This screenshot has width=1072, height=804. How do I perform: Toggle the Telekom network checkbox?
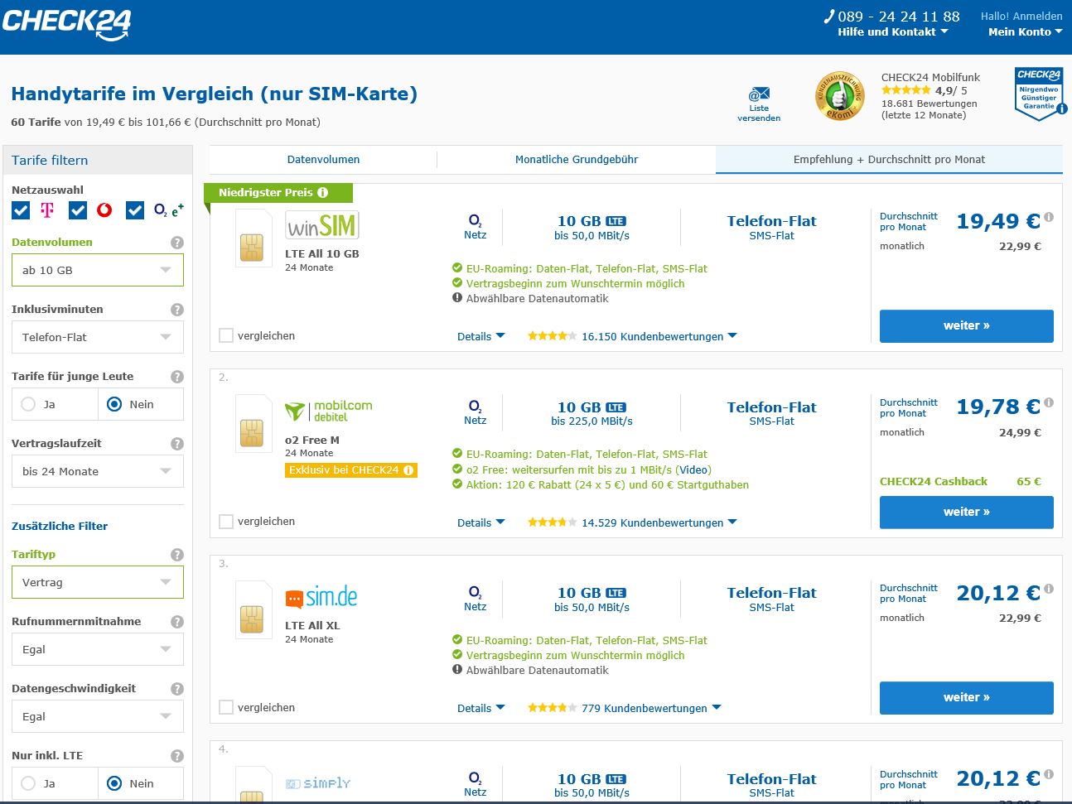(22, 210)
